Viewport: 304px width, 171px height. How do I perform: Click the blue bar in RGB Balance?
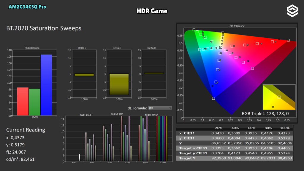click(46, 85)
